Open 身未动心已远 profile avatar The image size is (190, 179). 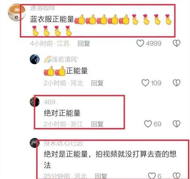pos(35,143)
